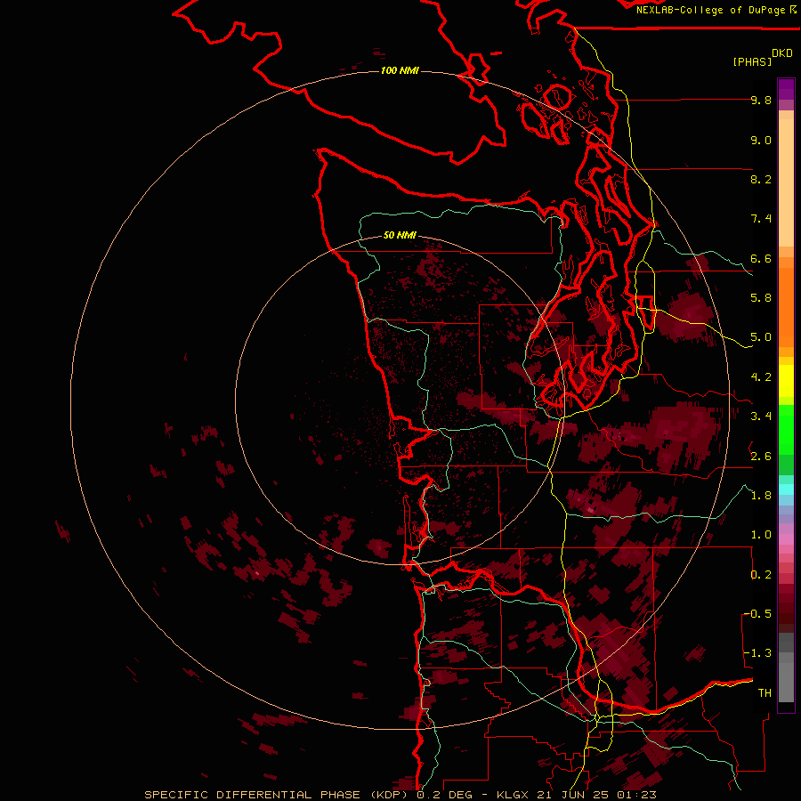The image size is (801, 801).
Task: Pick the cyan segment of the color bar
Action: point(786,489)
